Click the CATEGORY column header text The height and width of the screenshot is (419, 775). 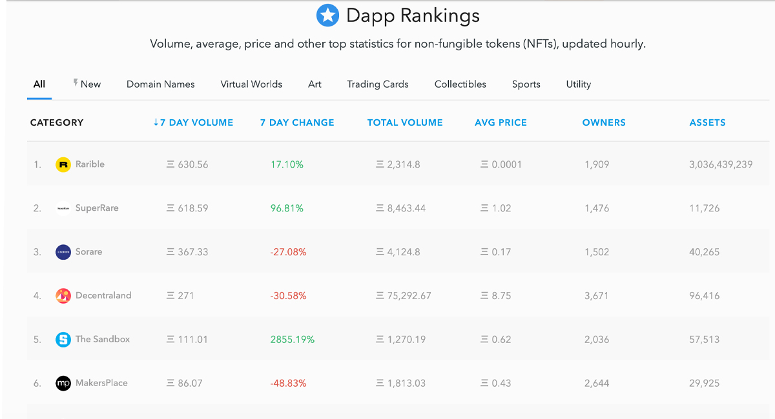point(57,122)
